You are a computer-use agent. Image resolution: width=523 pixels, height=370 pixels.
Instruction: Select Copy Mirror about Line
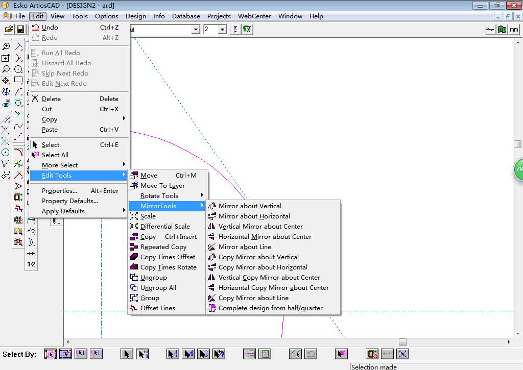coord(253,298)
